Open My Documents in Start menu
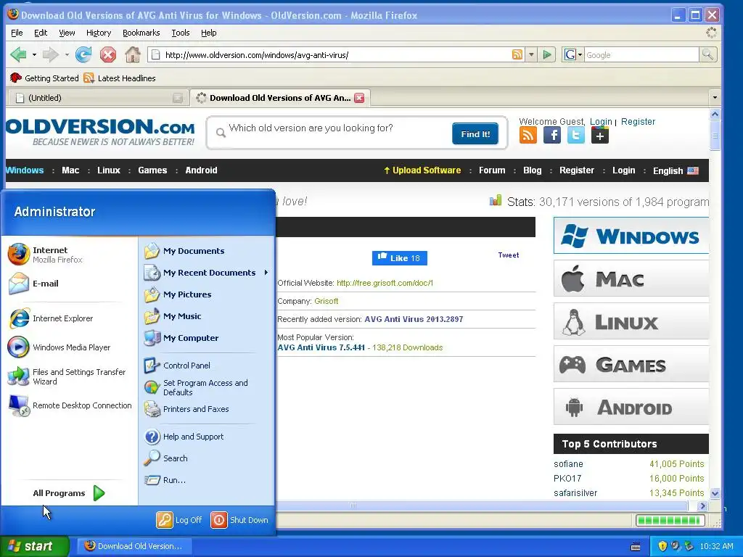The height and width of the screenshot is (557, 743). click(x=208, y=250)
